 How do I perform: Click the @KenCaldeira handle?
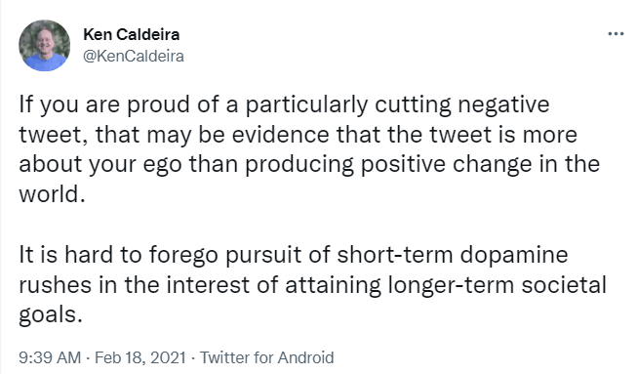134,56
